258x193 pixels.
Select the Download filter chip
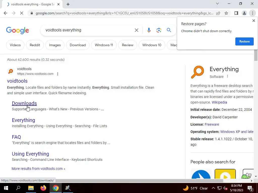[78, 45]
